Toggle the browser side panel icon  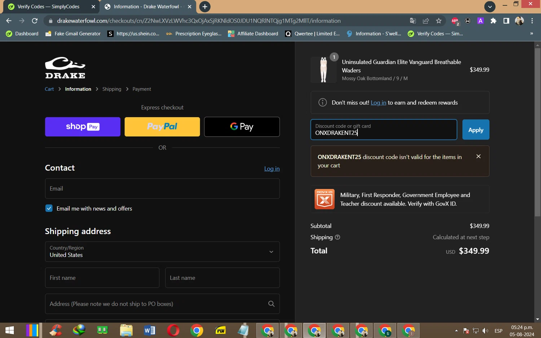[x=506, y=21]
